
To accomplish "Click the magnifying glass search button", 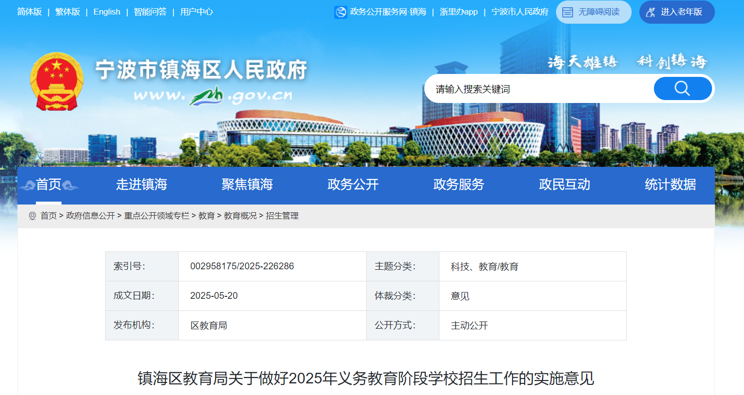I will [x=682, y=88].
